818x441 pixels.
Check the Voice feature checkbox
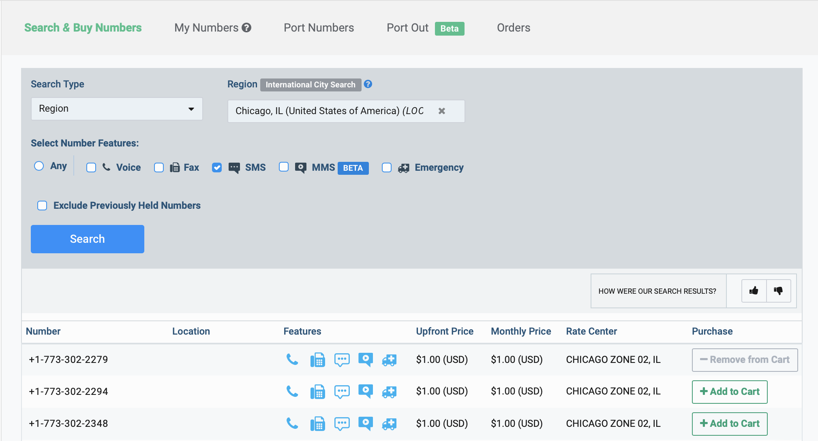coord(91,167)
